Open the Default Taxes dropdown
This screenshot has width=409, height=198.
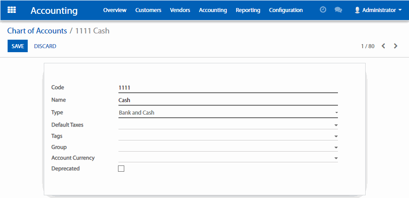tap(336, 125)
